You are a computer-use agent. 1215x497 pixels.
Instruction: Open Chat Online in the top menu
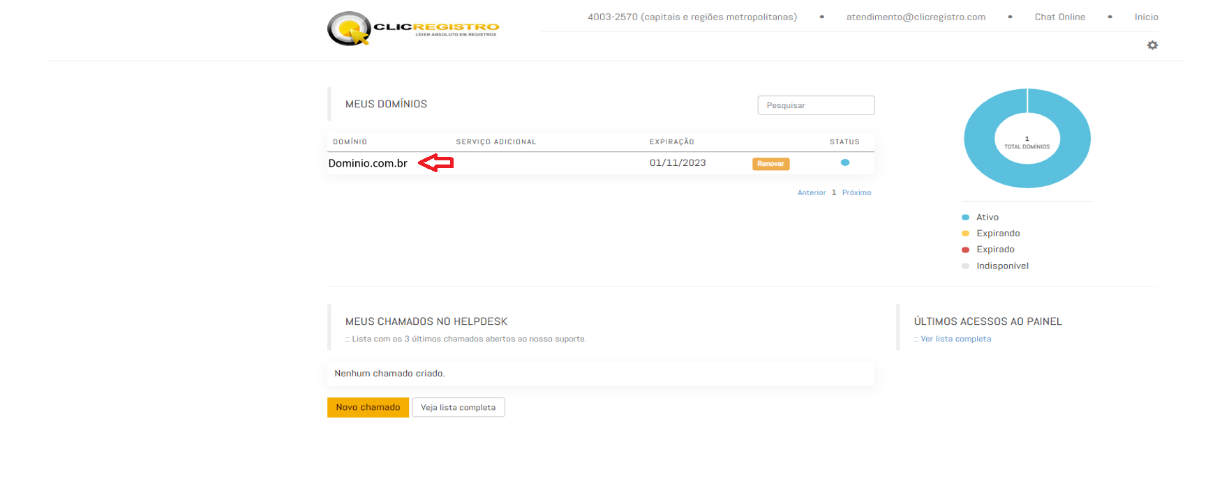tap(1059, 17)
